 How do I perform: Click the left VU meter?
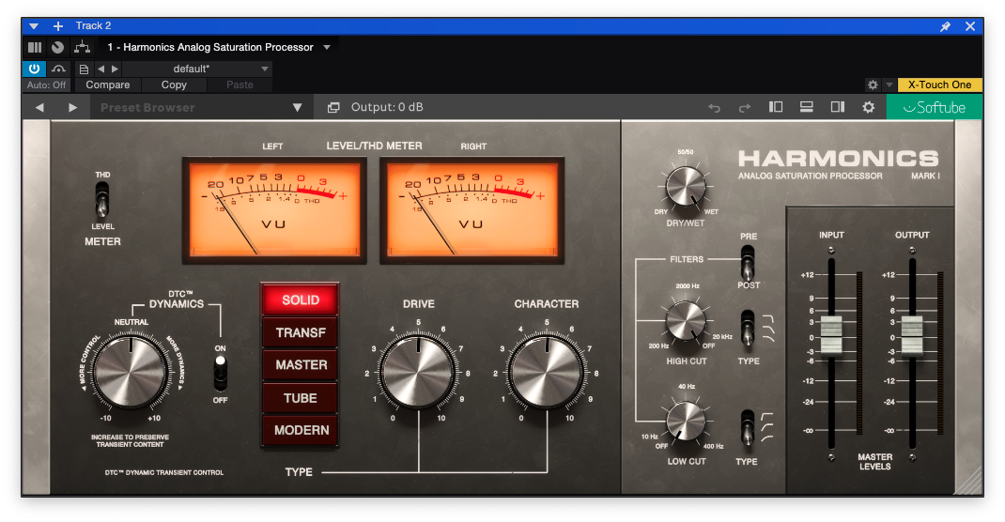coord(274,210)
